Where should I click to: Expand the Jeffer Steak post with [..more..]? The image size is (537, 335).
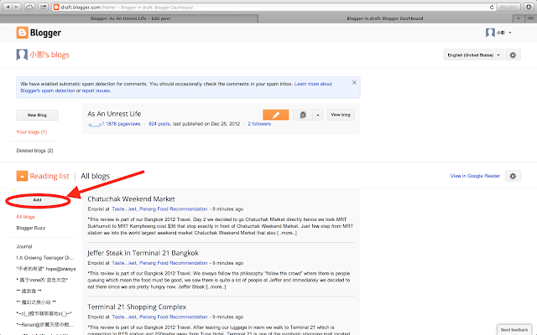(216, 286)
